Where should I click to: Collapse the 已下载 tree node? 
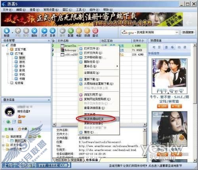[8, 54]
